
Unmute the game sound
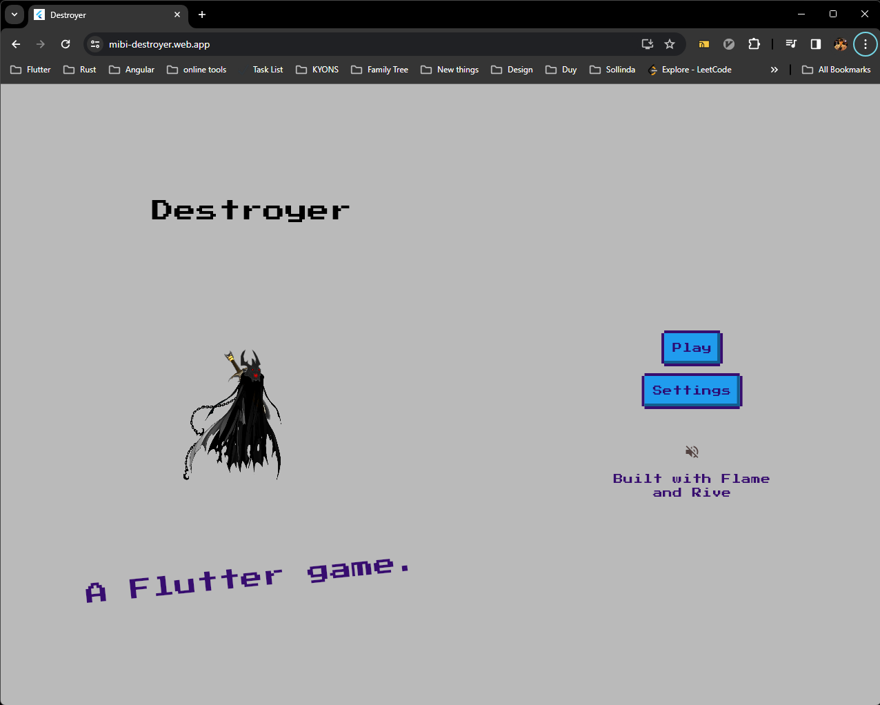[x=692, y=451]
